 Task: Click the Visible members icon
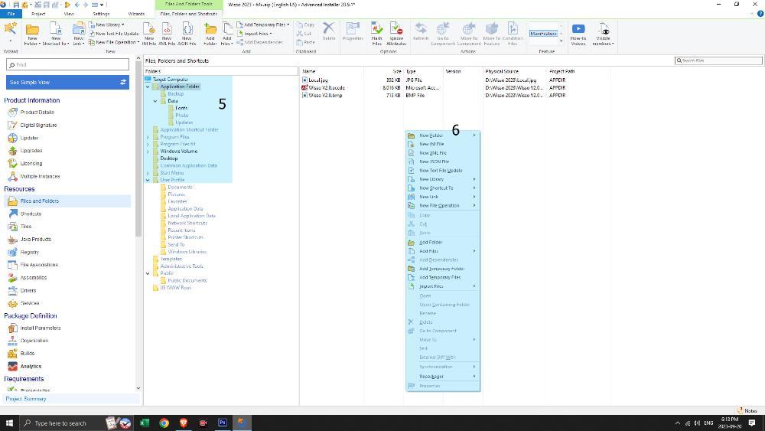pyautogui.click(x=603, y=33)
